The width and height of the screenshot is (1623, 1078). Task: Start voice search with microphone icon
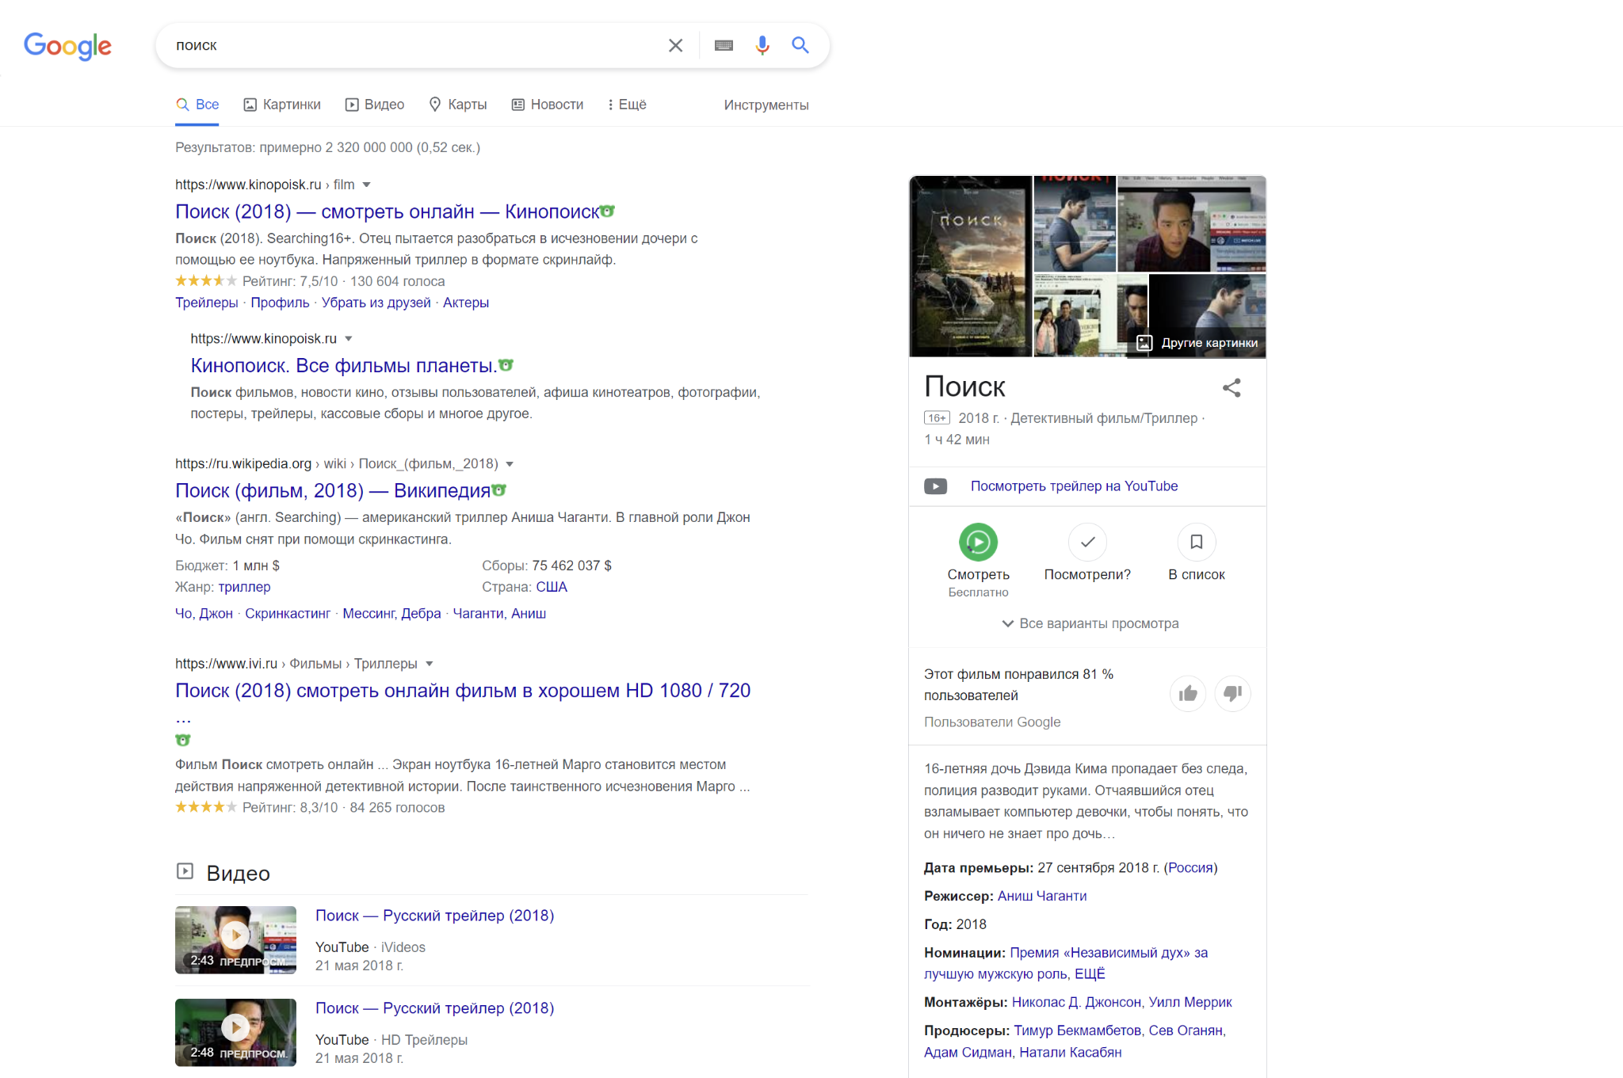(x=762, y=45)
